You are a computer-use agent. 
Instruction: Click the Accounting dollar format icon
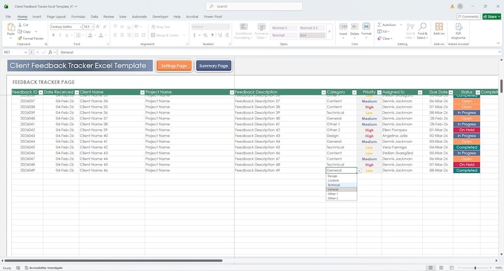coord(194,35)
